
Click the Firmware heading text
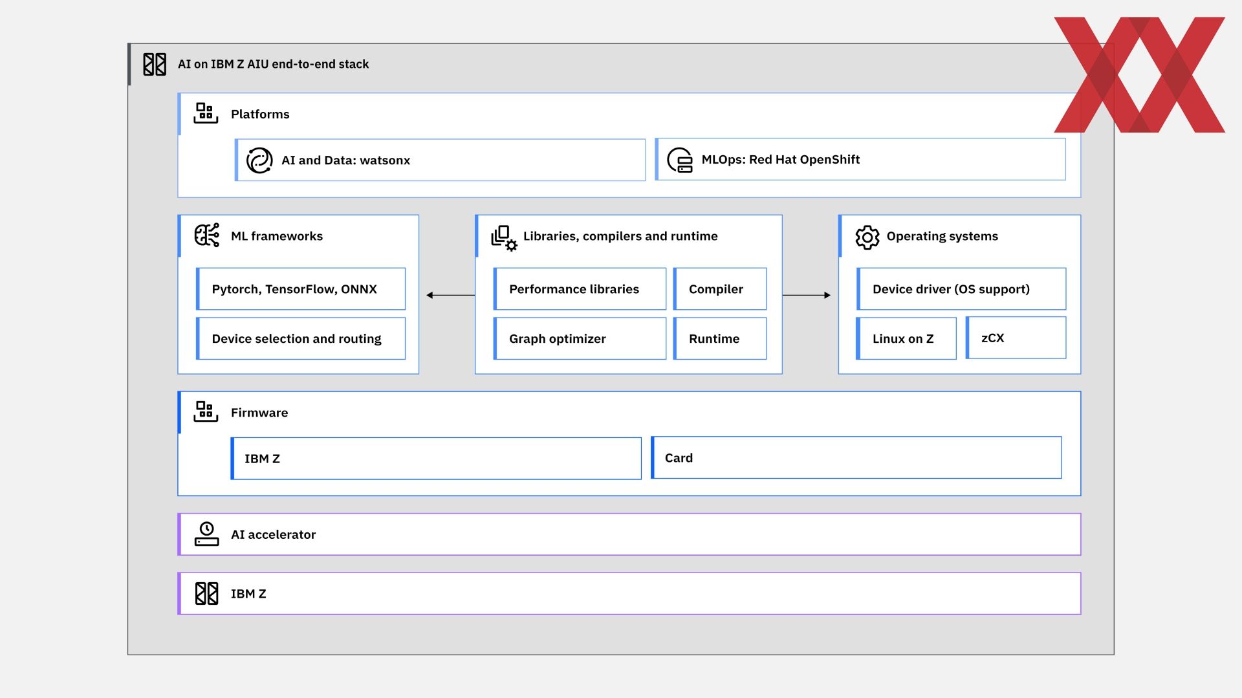click(259, 413)
